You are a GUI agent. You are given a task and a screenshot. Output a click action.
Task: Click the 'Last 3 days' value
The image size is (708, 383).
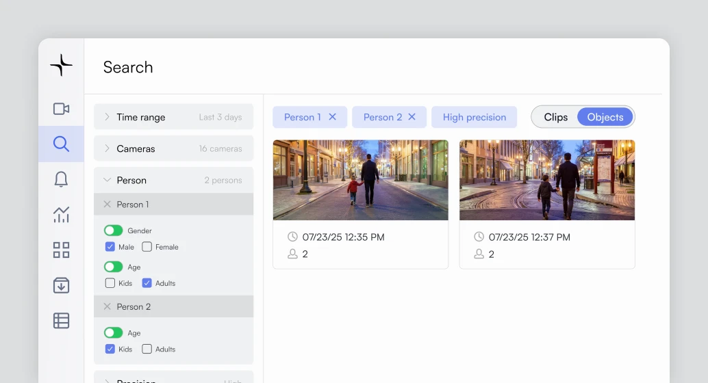pyautogui.click(x=220, y=117)
